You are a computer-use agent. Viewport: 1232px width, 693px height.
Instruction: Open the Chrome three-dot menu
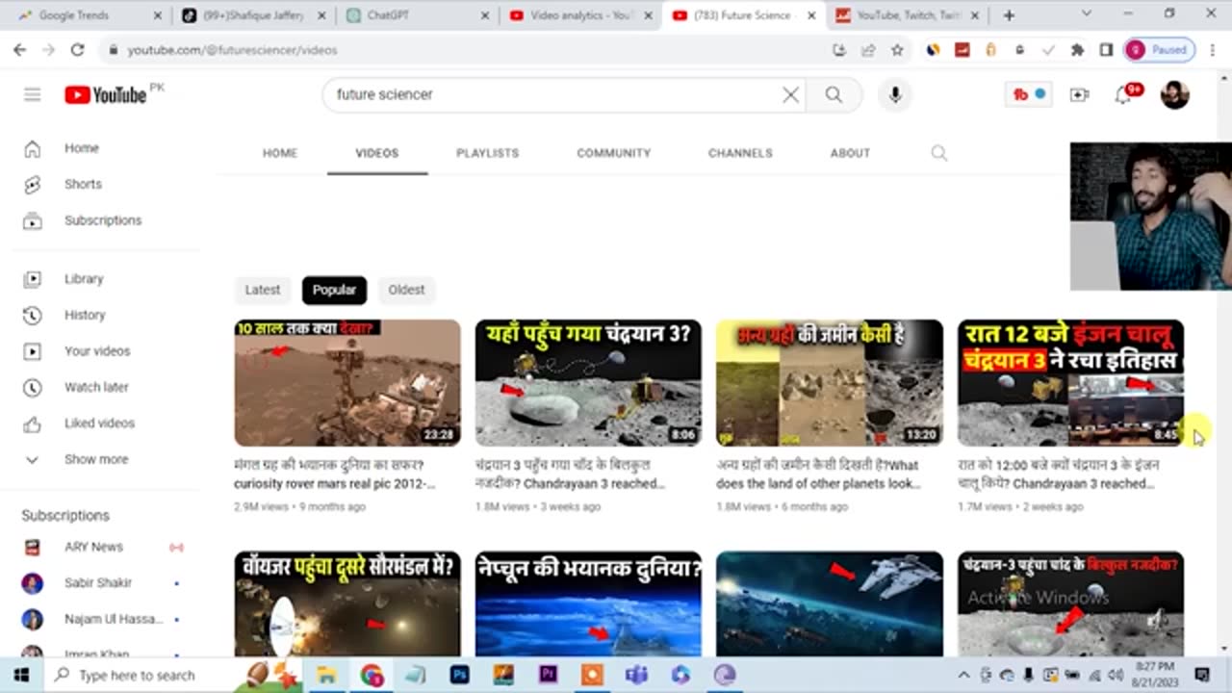[x=1211, y=49]
